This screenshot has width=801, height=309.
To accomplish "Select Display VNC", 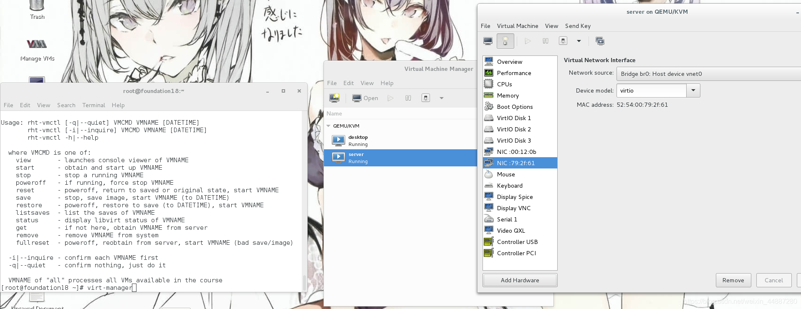I will pyautogui.click(x=520, y=208).
